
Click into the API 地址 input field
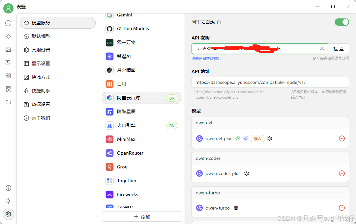click(x=270, y=82)
